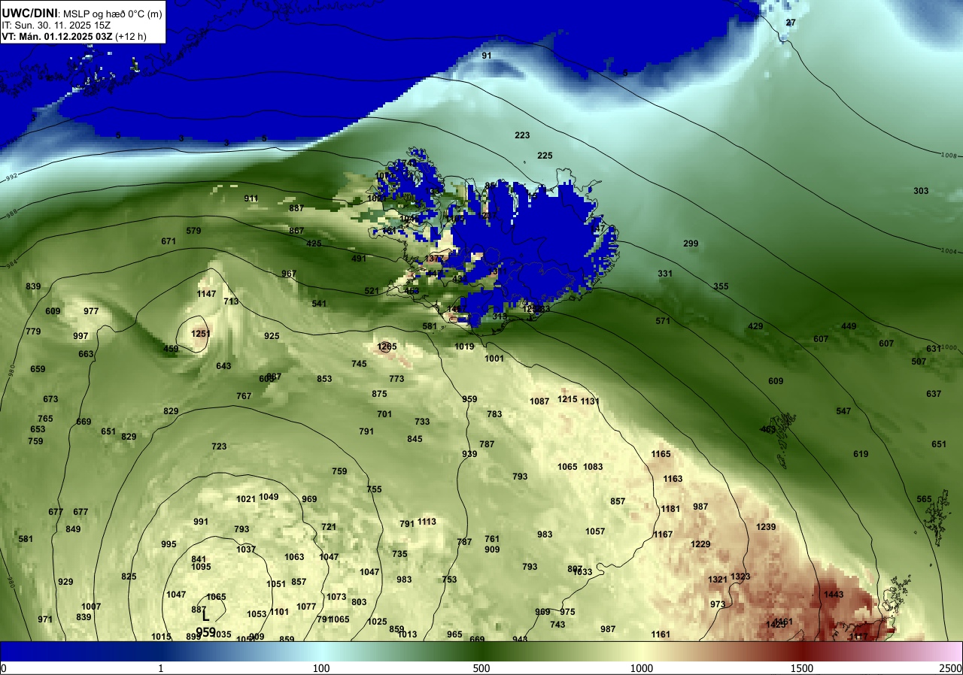
Task: Click the 223 height value
Action: pos(522,135)
